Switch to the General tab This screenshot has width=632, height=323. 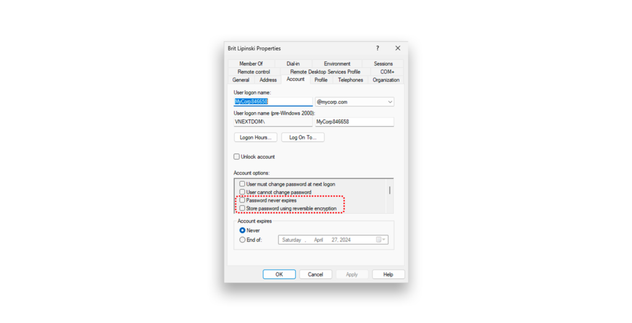pyautogui.click(x=241, y=80)
